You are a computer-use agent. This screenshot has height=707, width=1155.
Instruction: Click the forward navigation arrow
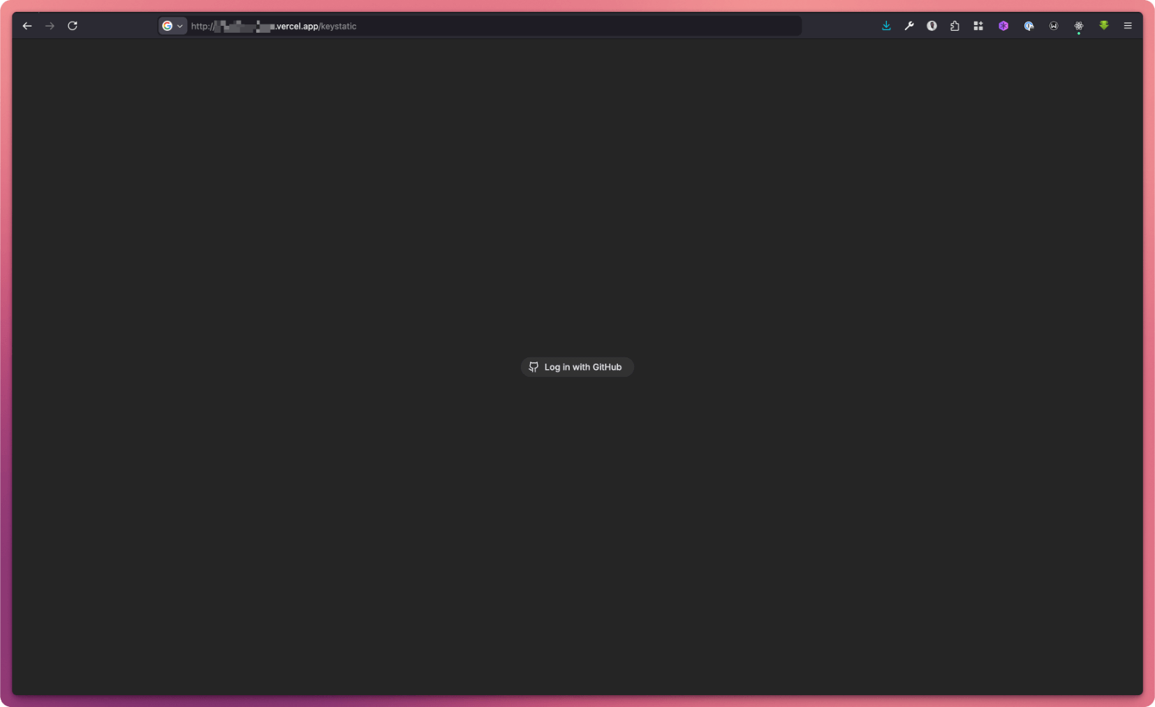click(x=50, y=26)
